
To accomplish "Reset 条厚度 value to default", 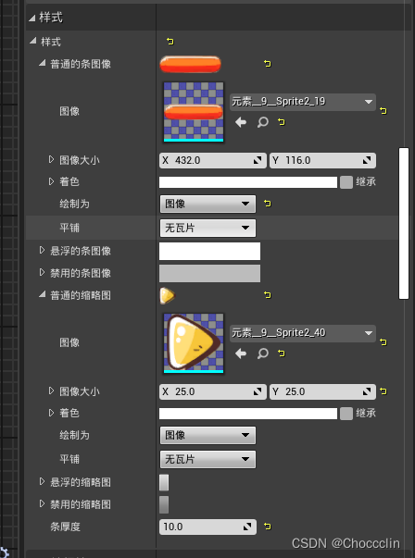I will point(267,526).
